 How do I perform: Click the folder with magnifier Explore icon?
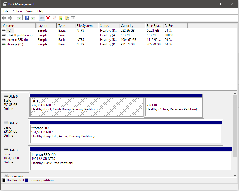click(67, 18)
